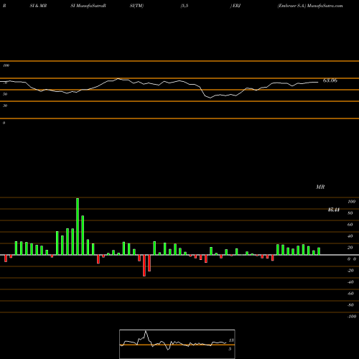
Task: Click the '(5,5' parameter text in header
Action: pyautogui.click(x=185, y=6)
